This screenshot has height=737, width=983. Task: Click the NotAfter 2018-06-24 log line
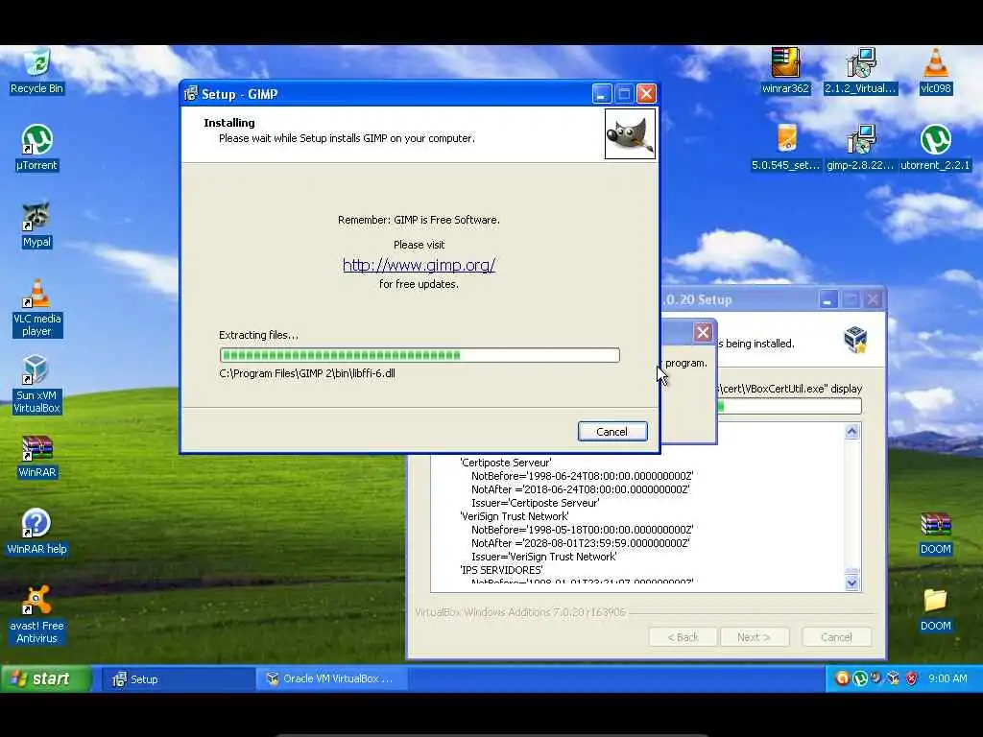(581, 489)
